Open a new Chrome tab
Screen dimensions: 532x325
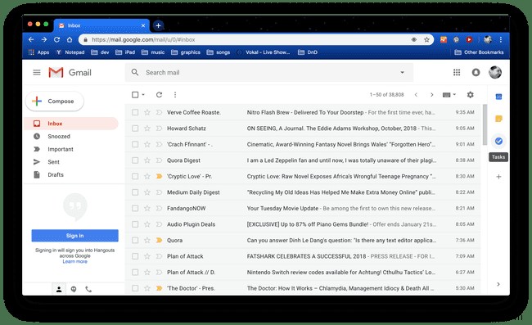point(158,25)
